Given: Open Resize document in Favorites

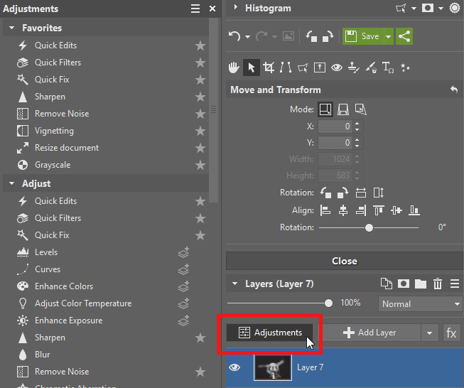Looking at the screenshot, I should (x=67, y=148).
